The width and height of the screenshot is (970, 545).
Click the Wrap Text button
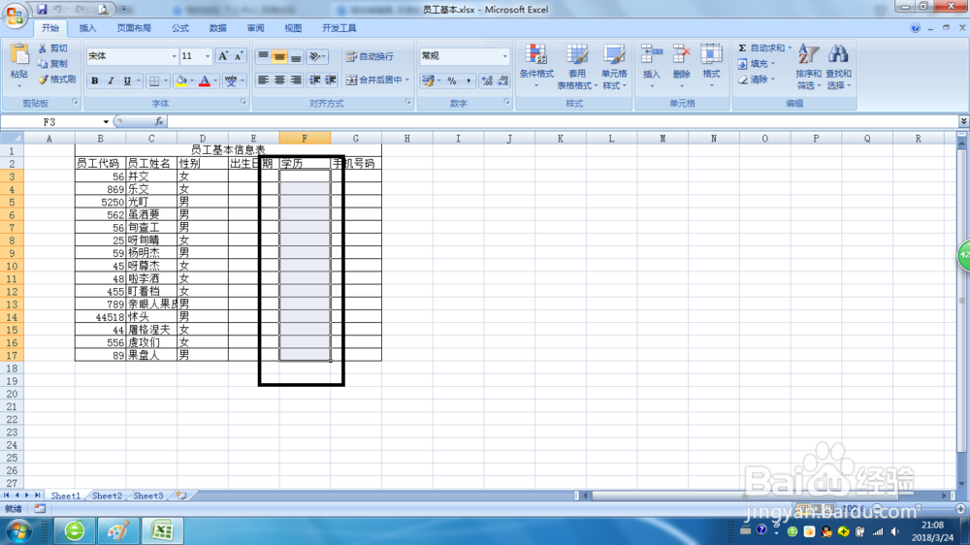pos(370,56)
